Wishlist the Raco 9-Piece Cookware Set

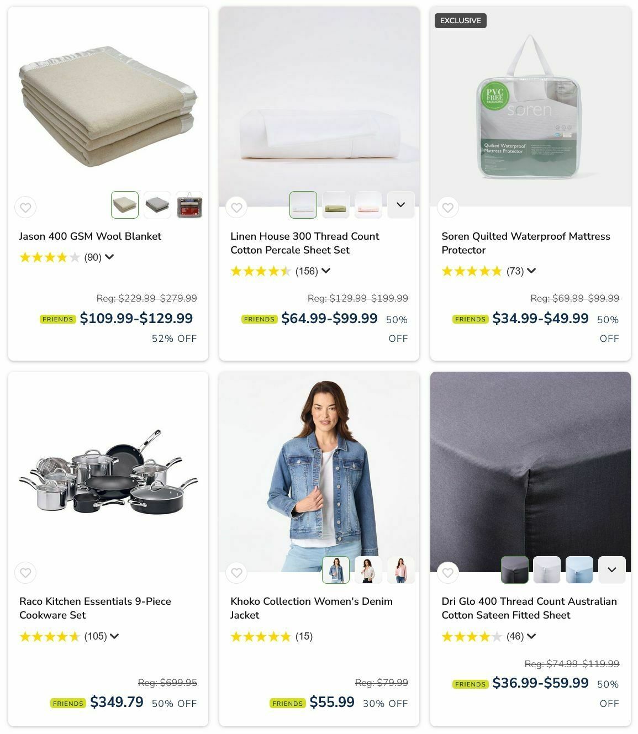pos(25,573)
